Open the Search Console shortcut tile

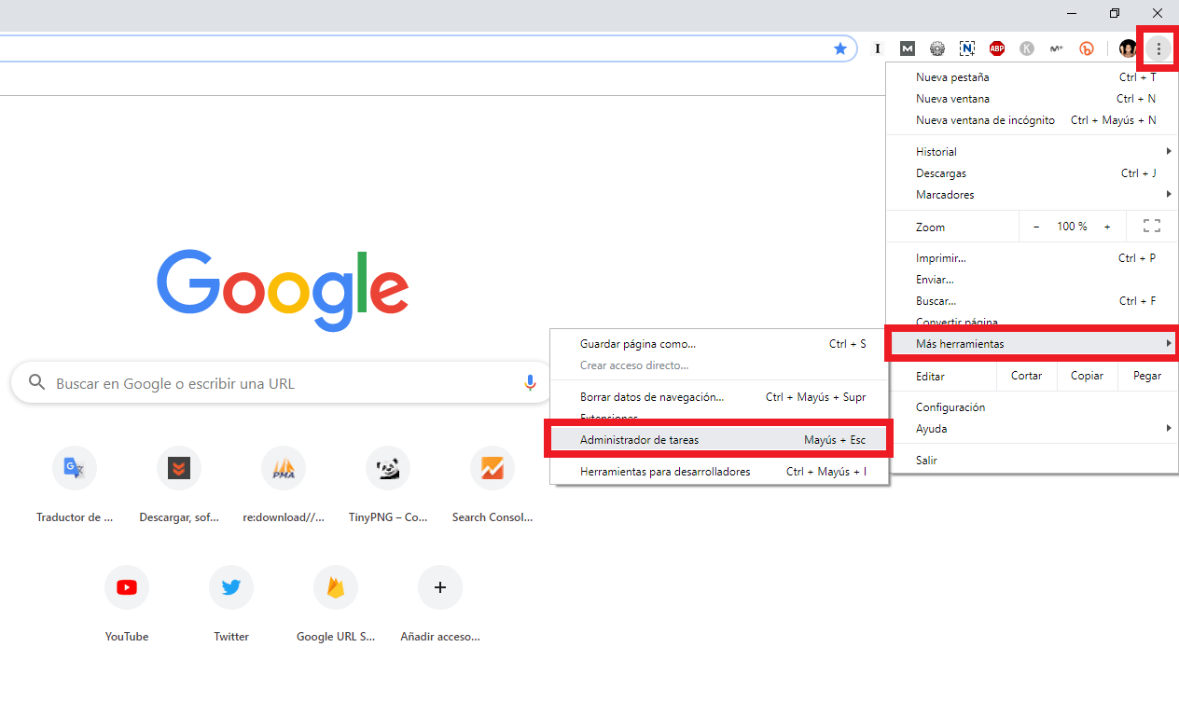coord(492,485)
